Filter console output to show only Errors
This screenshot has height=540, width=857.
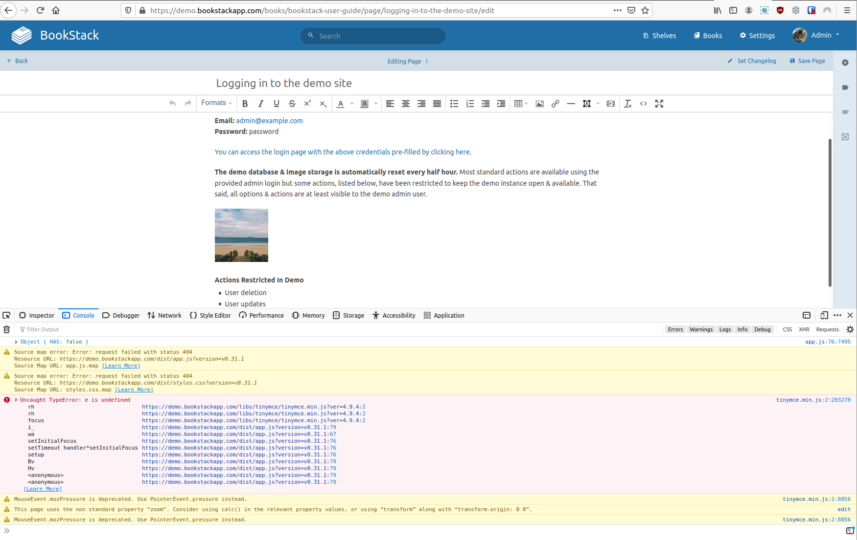click(x=675, y=329)
